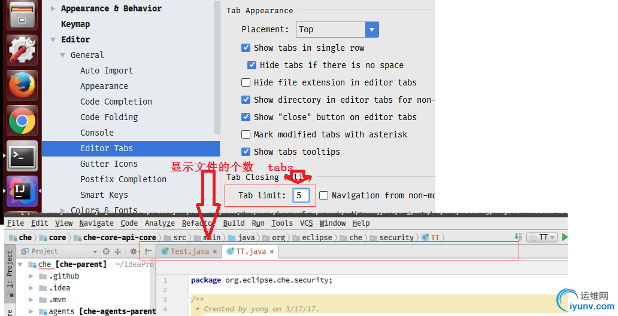Screen dimensions: 618x316
Task: Click core breadcrumb in navigation bar
Action: (x=53, y=237)
